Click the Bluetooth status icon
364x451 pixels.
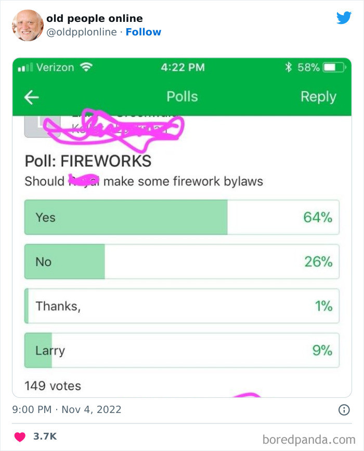[289, 67]
